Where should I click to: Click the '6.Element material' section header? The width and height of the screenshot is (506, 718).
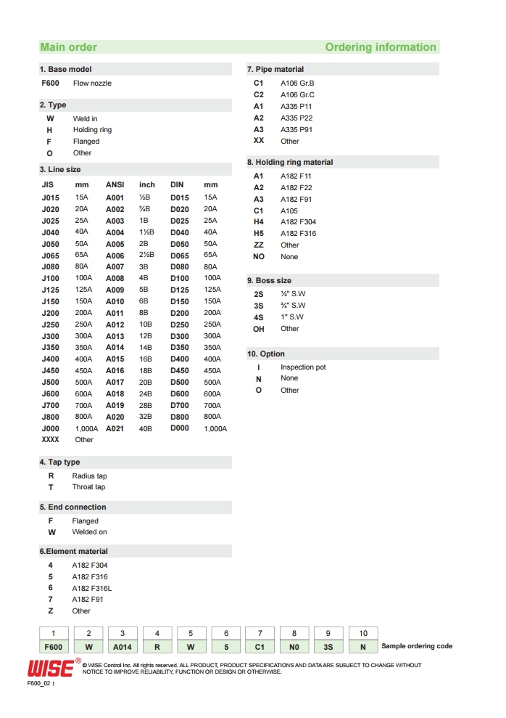136,551
